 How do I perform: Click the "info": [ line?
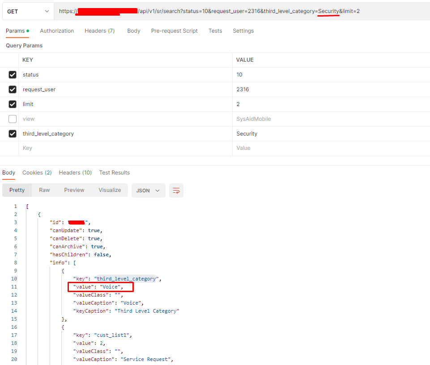63,263
